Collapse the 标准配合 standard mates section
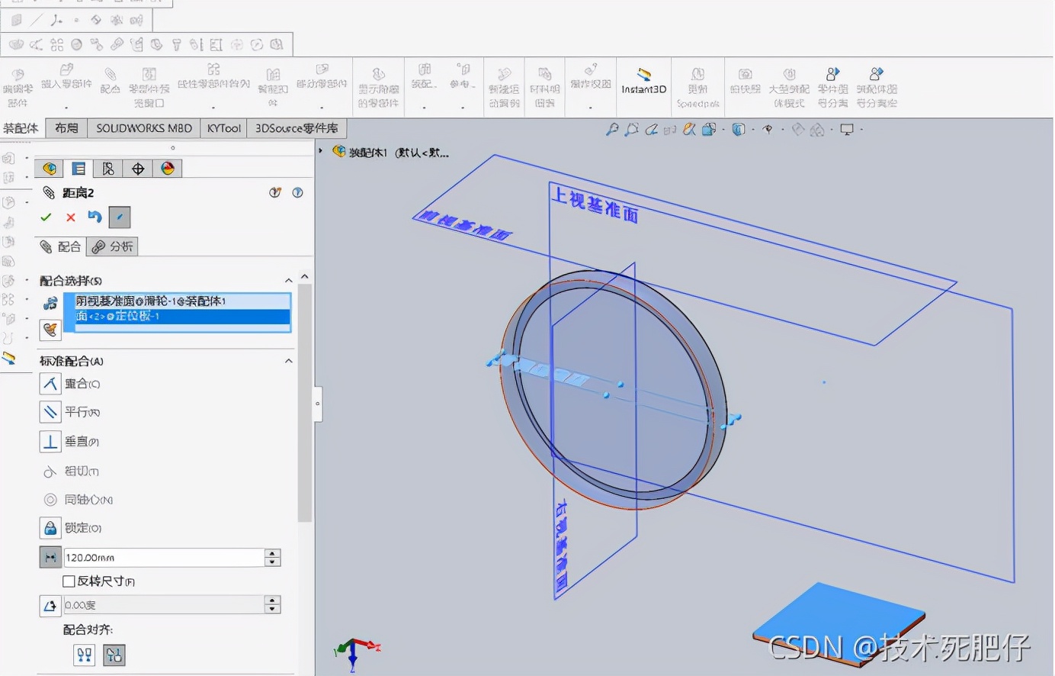Image resolution: width=1055 pixels, height=676 pixels. point(288,360)
